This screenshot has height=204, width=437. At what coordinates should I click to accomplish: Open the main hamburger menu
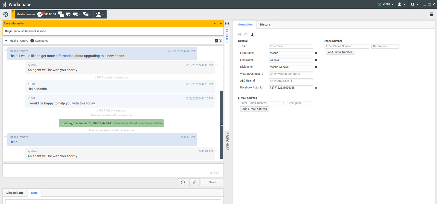click(432, 14)
